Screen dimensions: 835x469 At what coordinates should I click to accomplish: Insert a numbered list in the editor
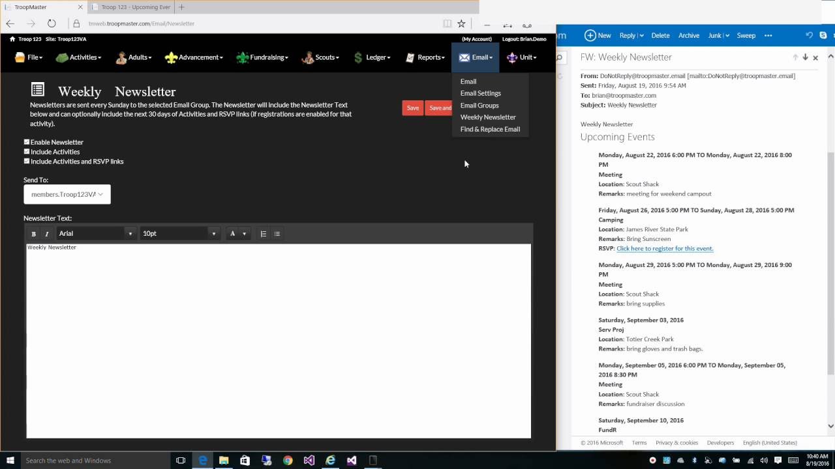pyautogui.click(x=264, y=234)
